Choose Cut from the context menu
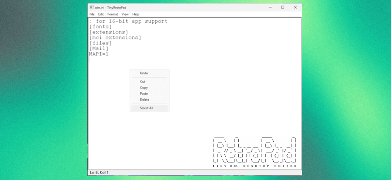This screenshot has height=180, width=391. pyautogui.click(x=150, y=82)
